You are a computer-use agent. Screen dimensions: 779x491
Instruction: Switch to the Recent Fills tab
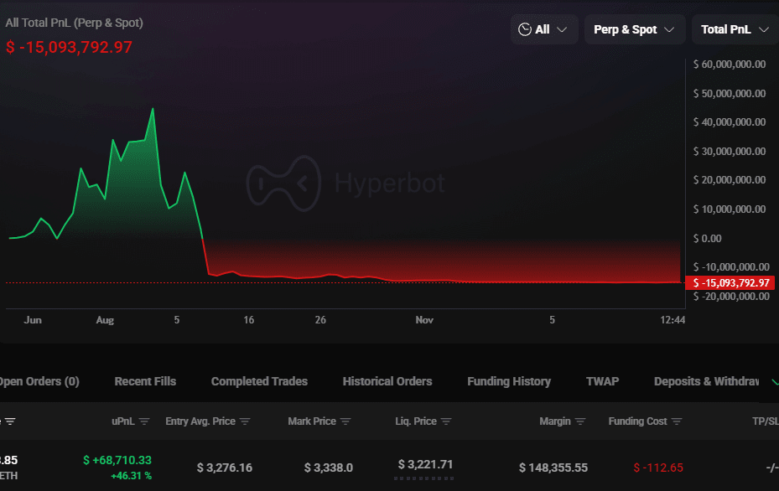(x=145, y=381)
